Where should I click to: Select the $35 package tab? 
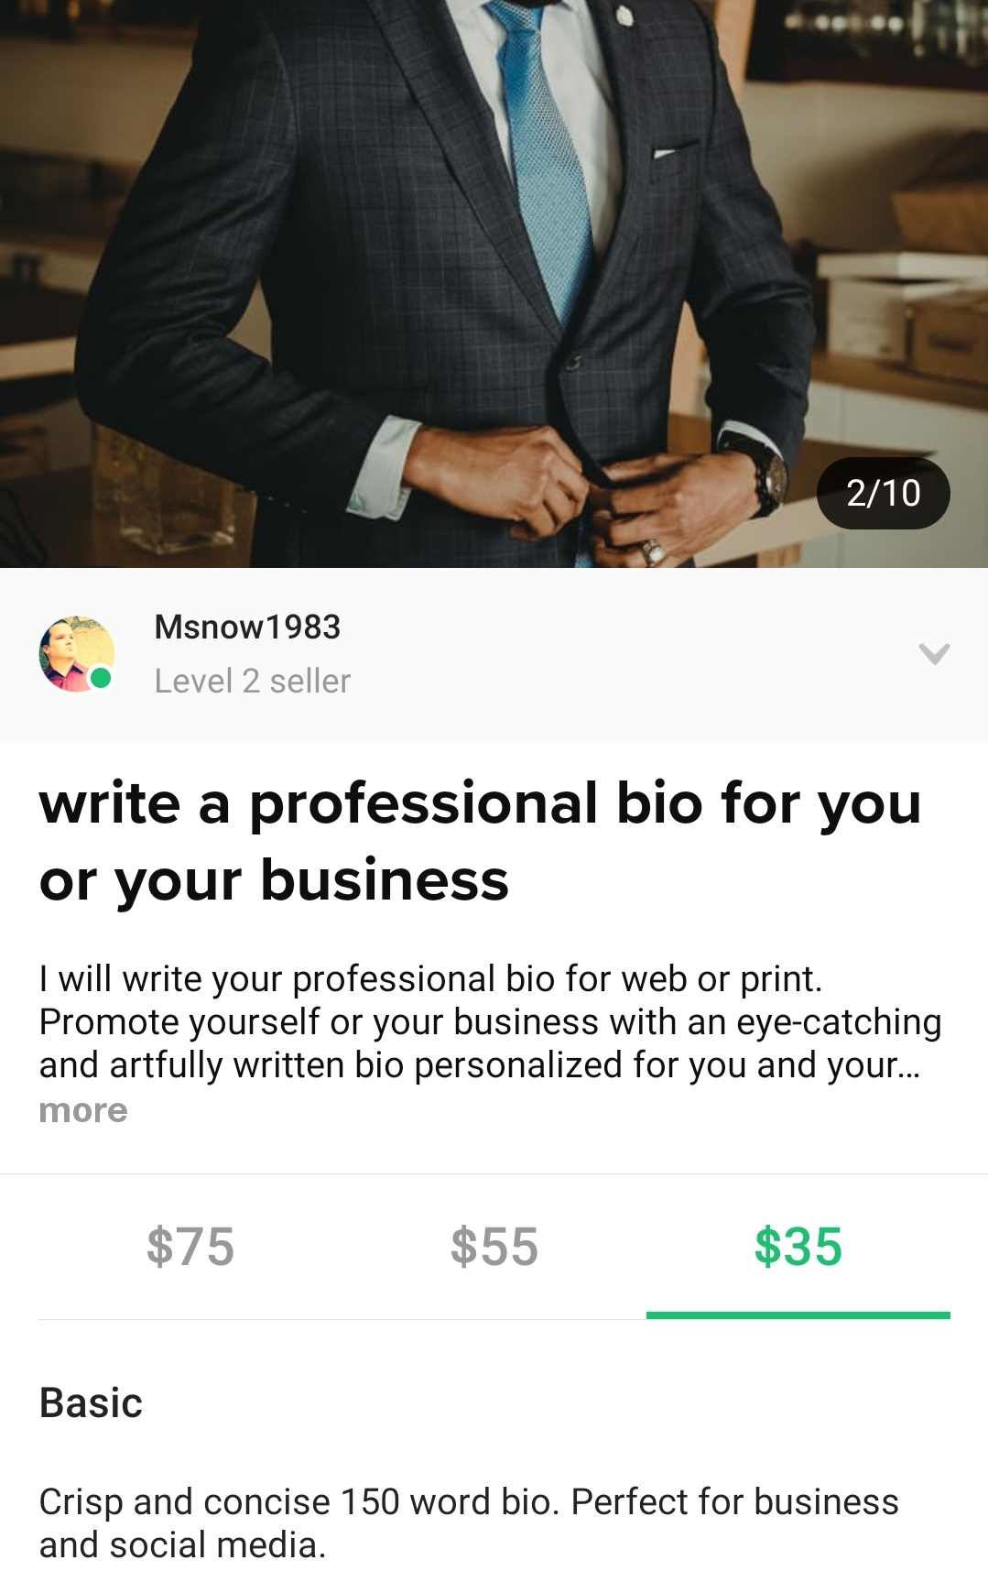798,1247
